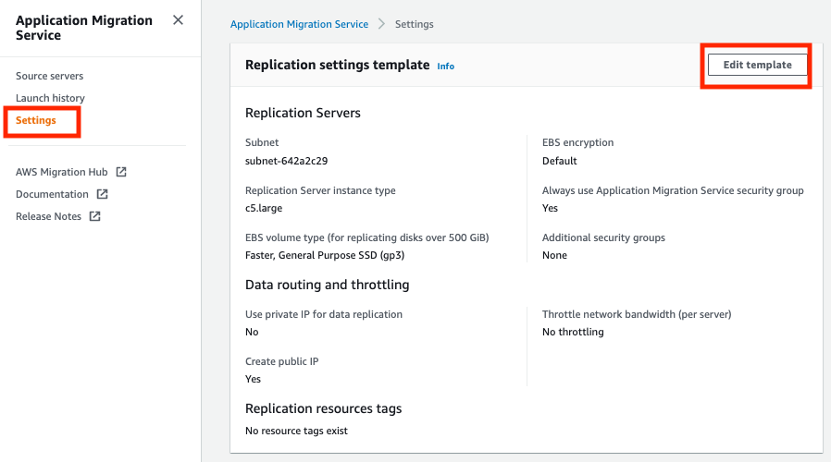The height and width of the screenshot is (462, 831).
Task: Click the subnet-642a2c29 value
Action: click(x=286, y=161)
